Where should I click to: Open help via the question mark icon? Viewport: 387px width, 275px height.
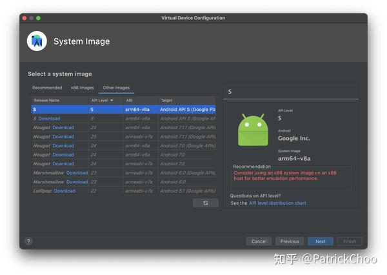point(28,241)
